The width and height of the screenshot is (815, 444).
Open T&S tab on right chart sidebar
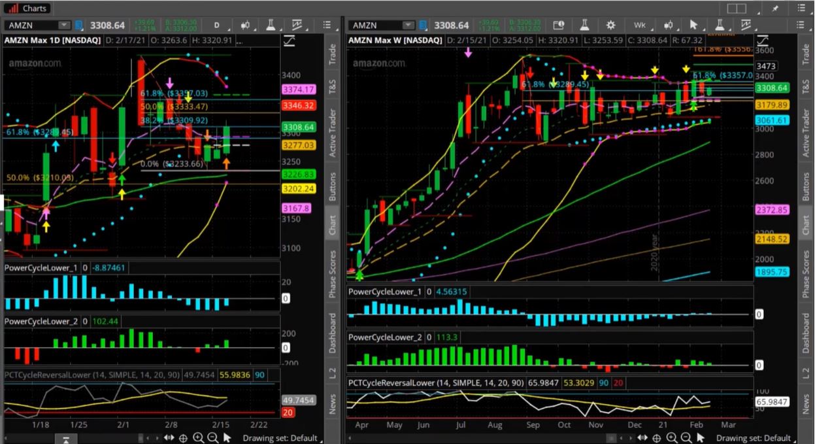pos(805,87)
